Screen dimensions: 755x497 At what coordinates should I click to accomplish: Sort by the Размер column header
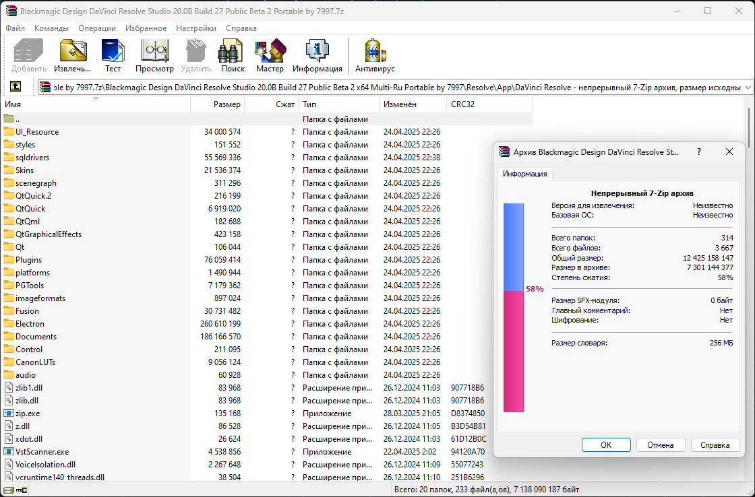[x=218, y=104]
